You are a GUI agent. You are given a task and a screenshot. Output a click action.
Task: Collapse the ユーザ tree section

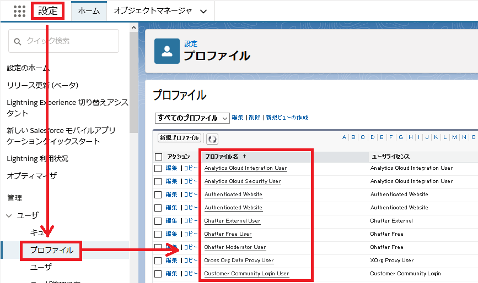pyautogui.click(x=9, y=215)
